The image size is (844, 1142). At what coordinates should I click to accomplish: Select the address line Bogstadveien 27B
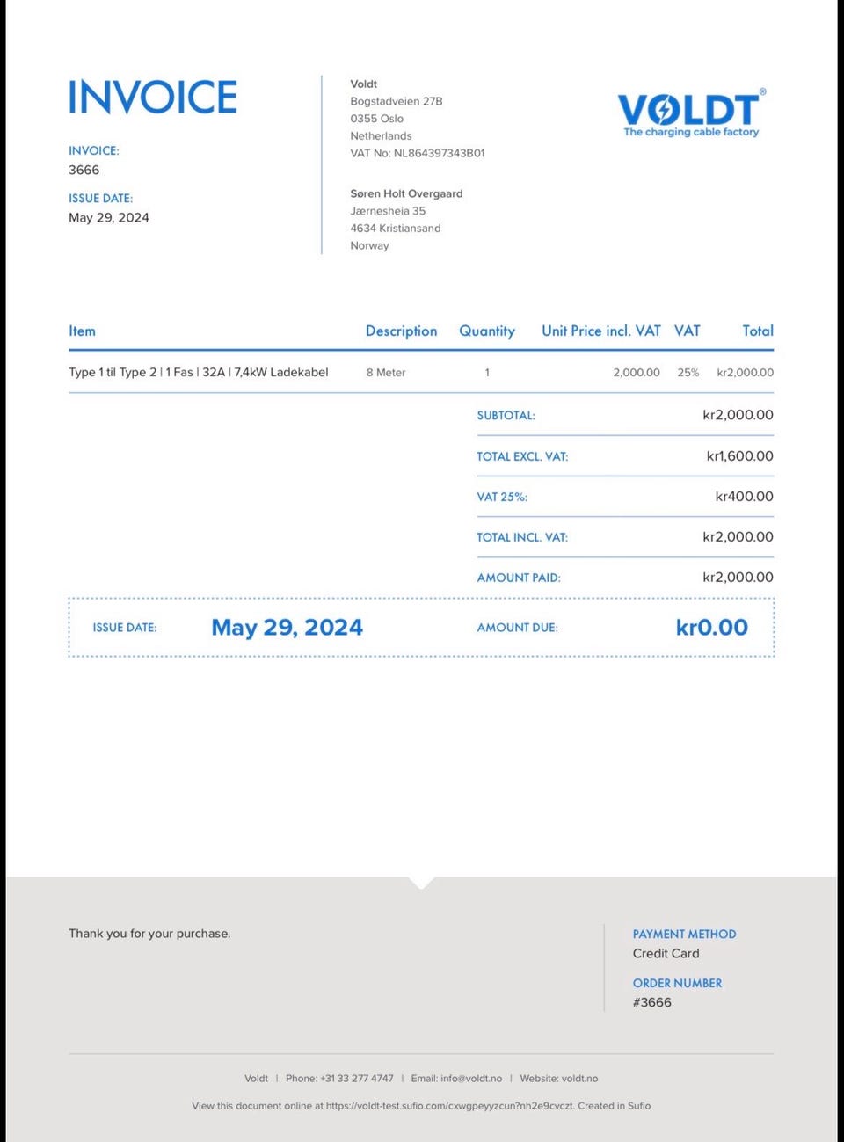[397, 101]
